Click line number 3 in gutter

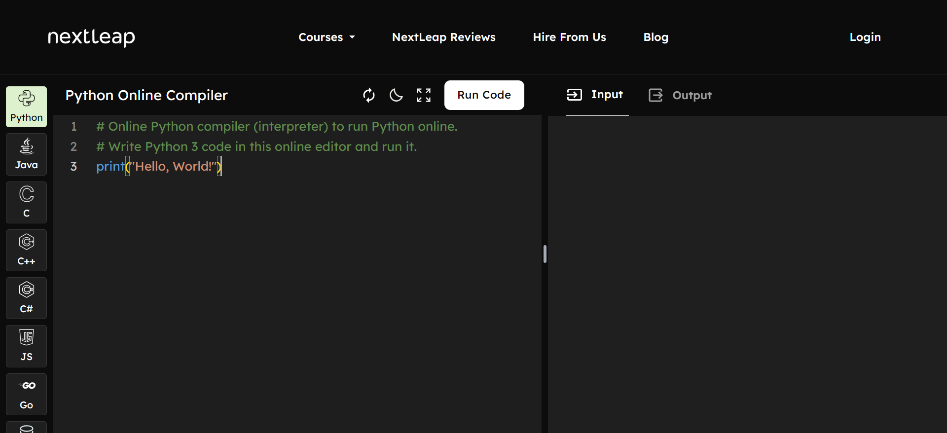tap(73, 166)
